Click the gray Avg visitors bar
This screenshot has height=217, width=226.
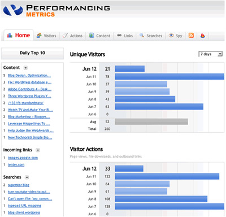[x=151, y=121]
